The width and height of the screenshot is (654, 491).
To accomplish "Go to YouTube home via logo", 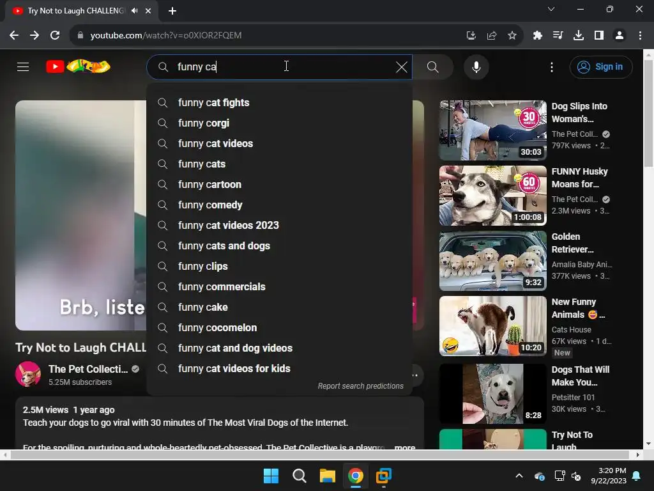I will (x=79, y=66).
